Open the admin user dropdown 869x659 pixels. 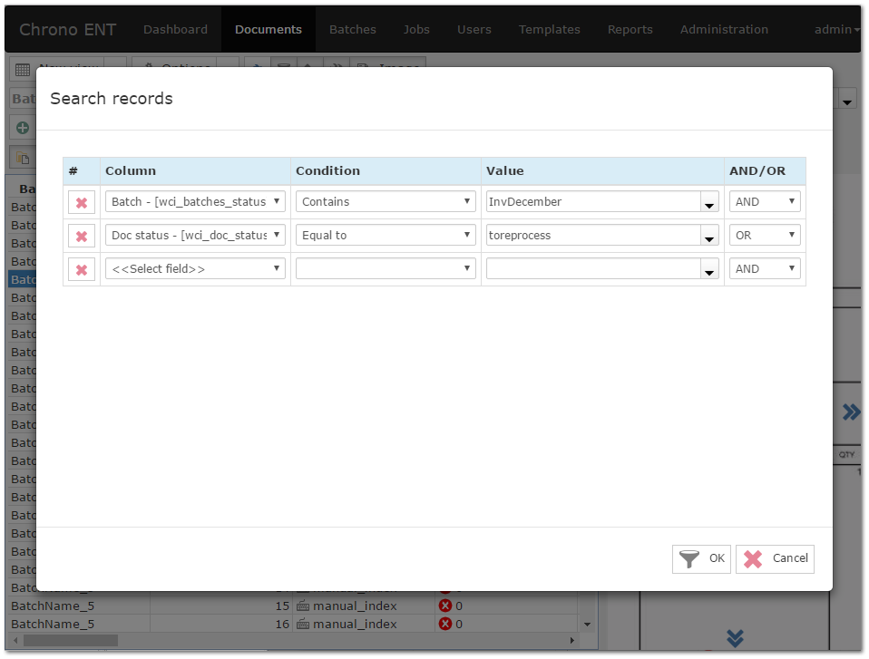tap(835, 29)
